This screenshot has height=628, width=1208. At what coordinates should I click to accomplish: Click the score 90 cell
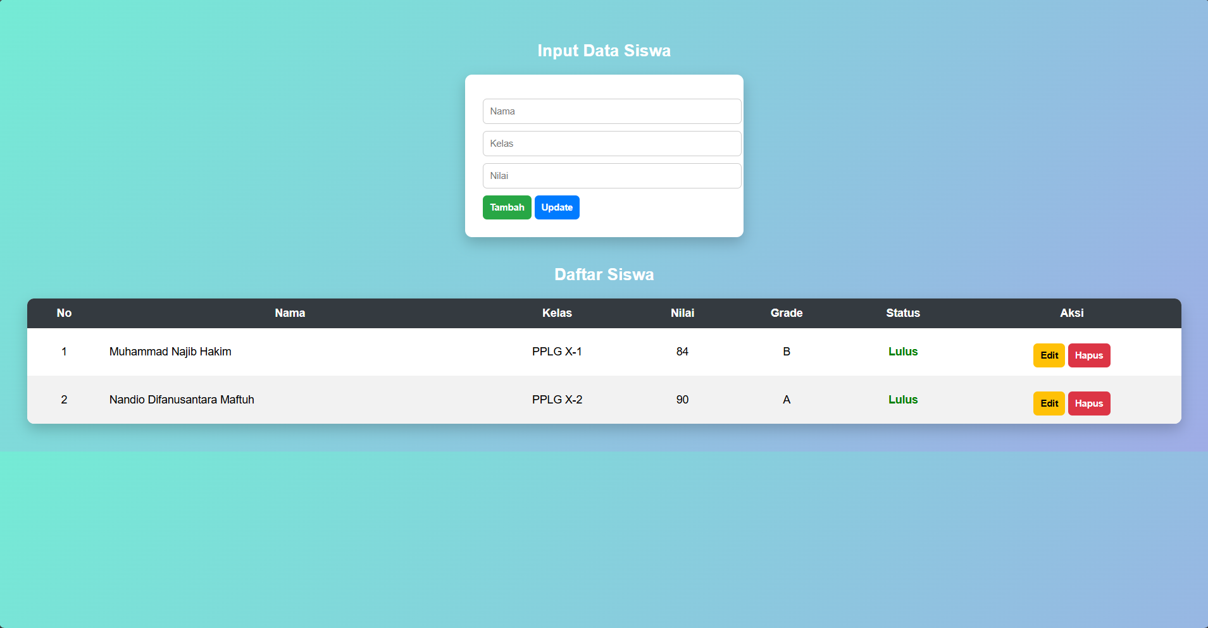click(x=682, y=400)
